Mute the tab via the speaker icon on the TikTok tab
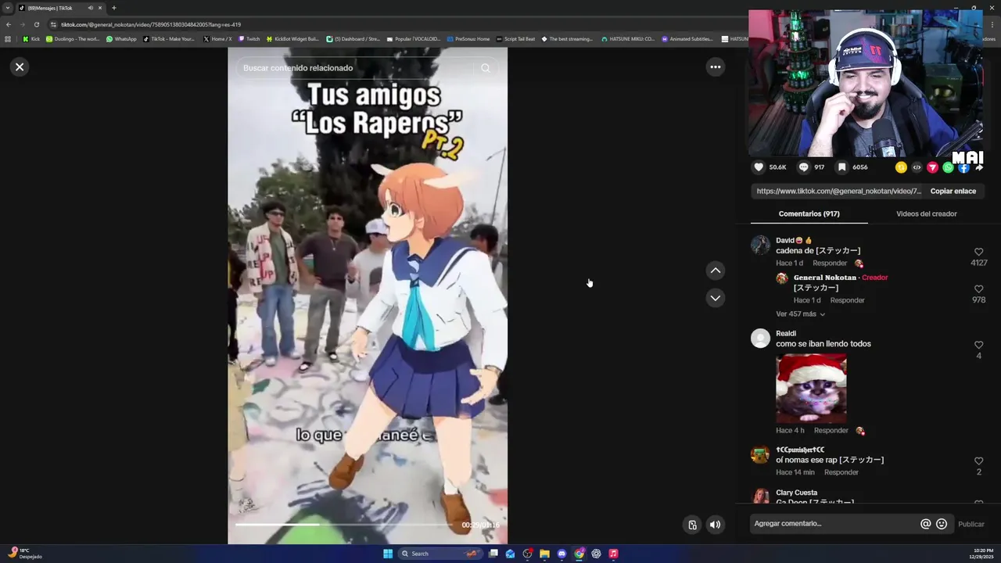 [x=91, y=8]
